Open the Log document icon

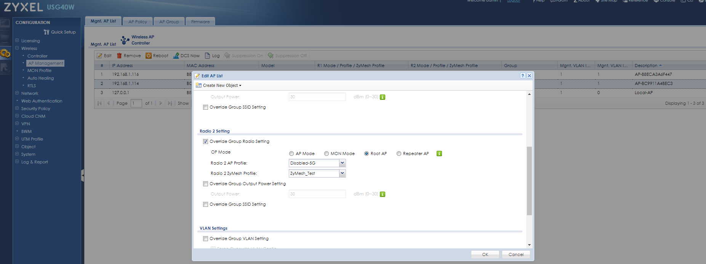pyautogui.click(x=208, y=56)
